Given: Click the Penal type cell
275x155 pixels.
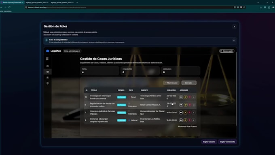Looking at the screenshot, I should tap(132, 97).
